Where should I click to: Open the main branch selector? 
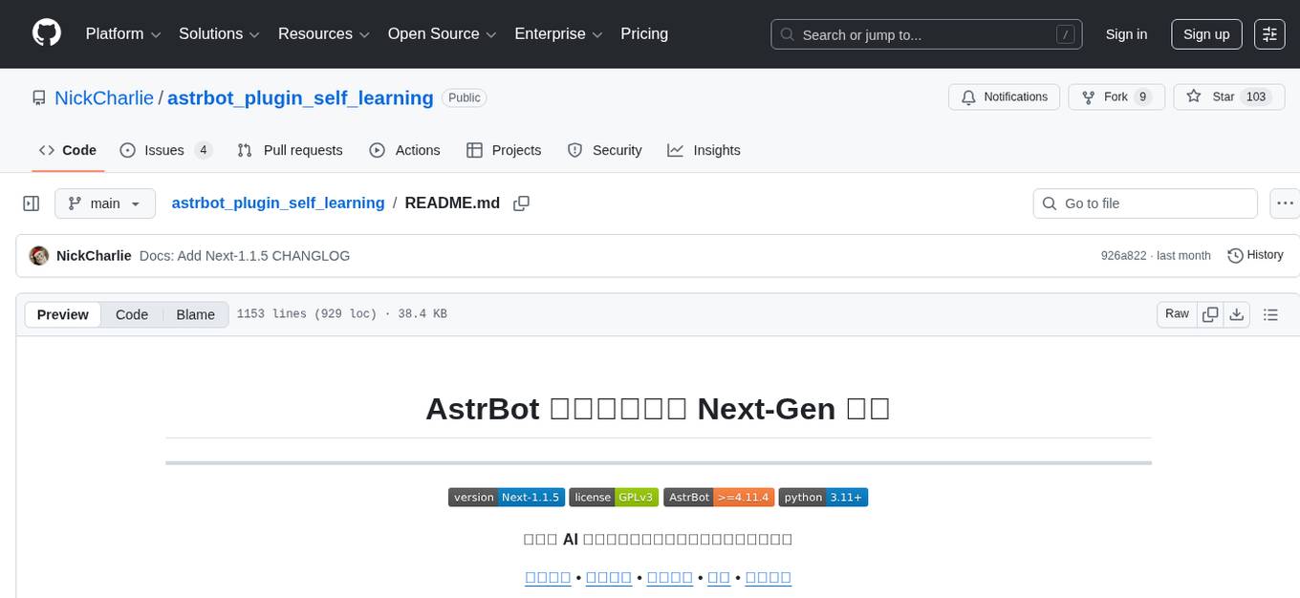click(x=105, y=203)
